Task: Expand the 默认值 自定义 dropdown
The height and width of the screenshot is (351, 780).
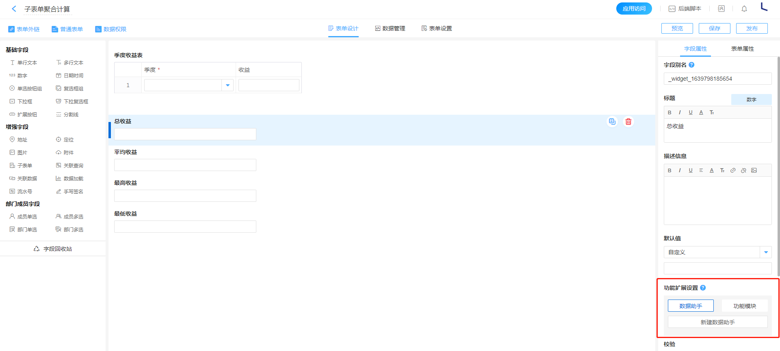Action: point(766,252)
